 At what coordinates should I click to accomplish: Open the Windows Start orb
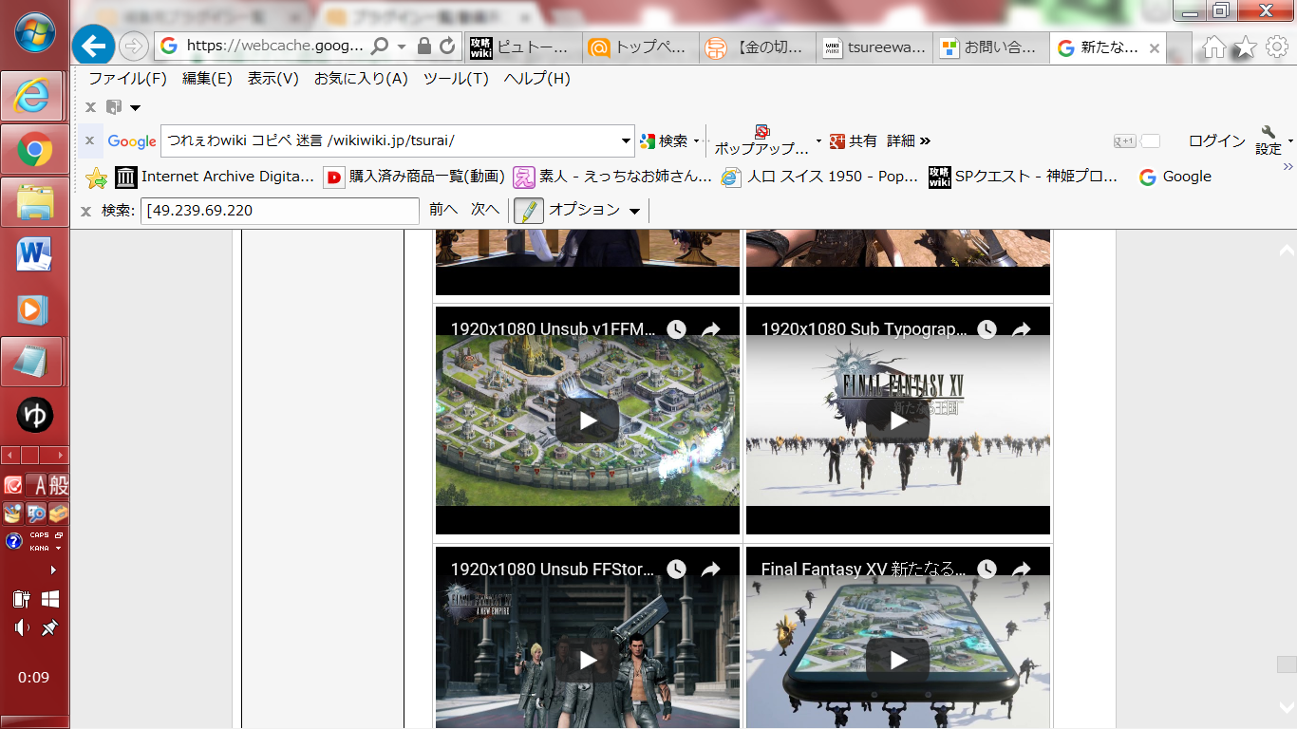point(35,31)
